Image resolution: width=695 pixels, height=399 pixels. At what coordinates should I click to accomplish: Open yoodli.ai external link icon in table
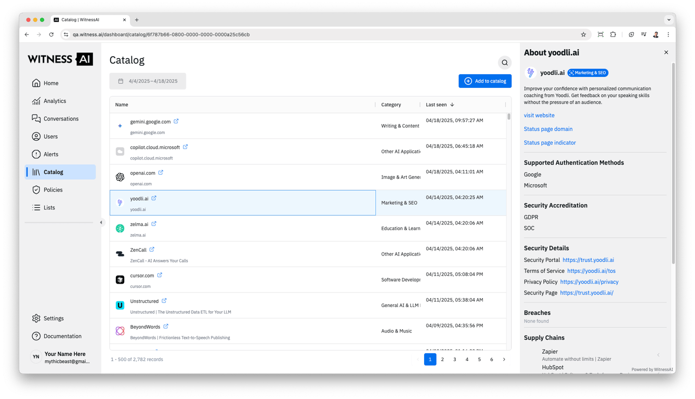point(154,198)
